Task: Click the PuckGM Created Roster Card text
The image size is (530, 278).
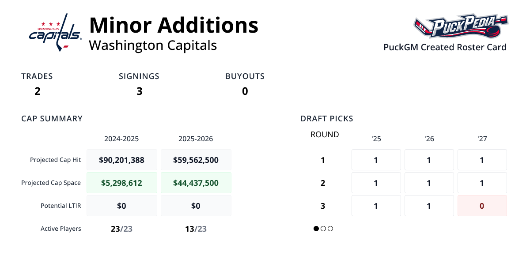Action: (445, 47)
